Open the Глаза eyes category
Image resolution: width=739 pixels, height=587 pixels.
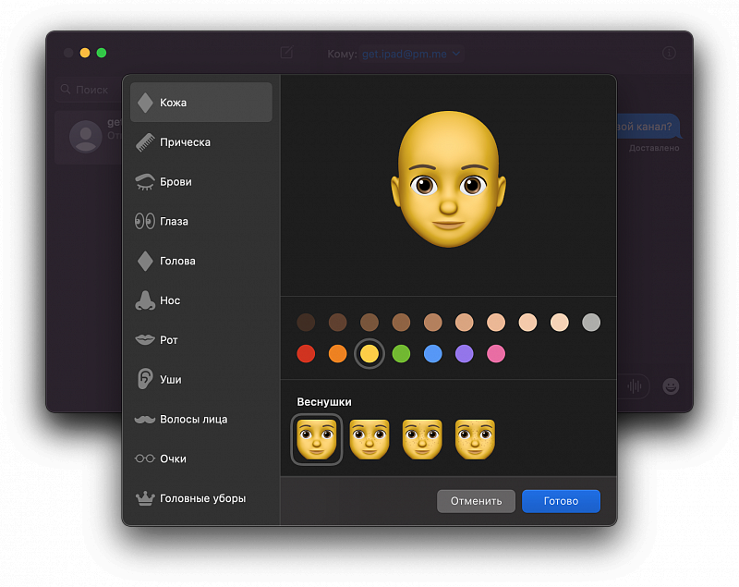145,222
